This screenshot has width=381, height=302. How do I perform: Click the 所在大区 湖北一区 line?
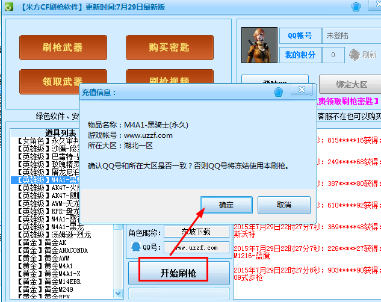pos(120,146)
